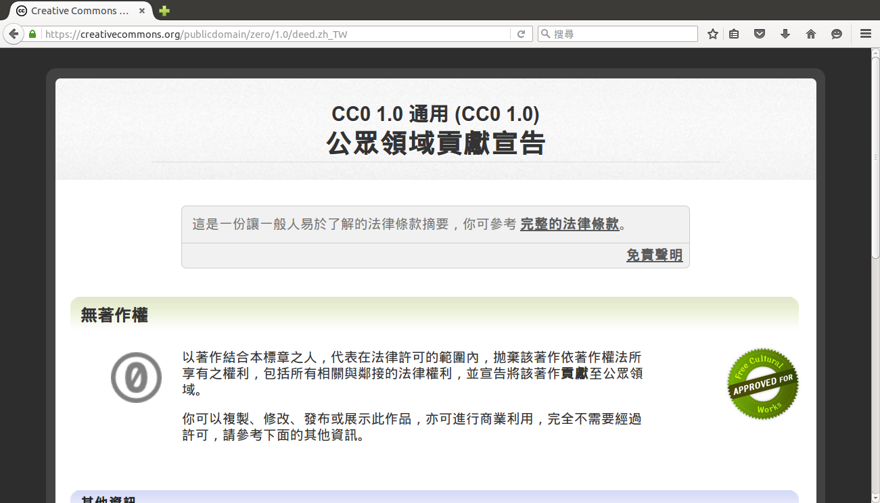Save the page to Pocket
880x503 pixels.
pos(760,34)
